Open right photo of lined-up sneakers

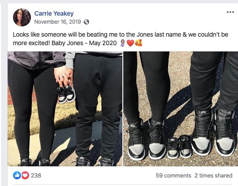pos(181,109)
